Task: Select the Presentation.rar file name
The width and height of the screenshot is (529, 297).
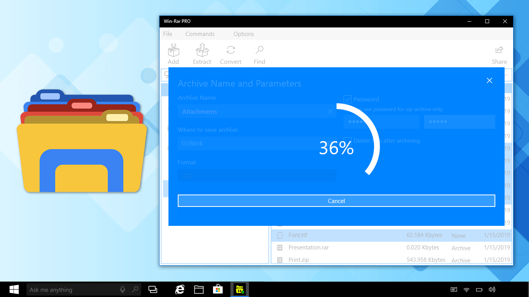Action: [309, 247]
